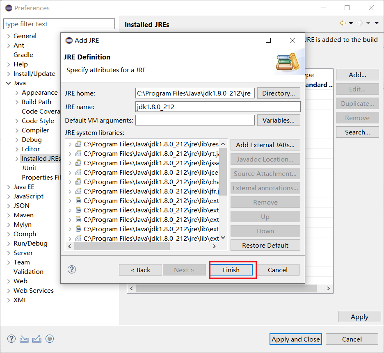384x353 pixels.
Task: Click Oomph preference recorder icon
Action: click(50, 339)
